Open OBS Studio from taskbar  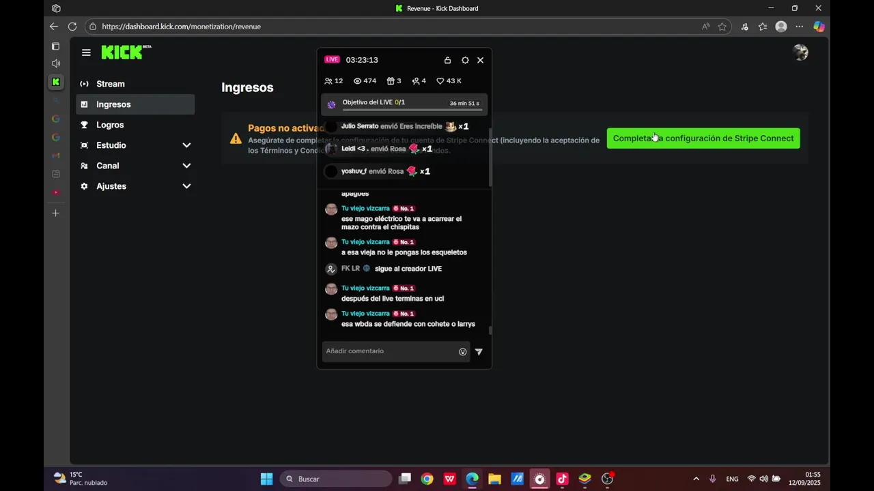pos(607,479)
